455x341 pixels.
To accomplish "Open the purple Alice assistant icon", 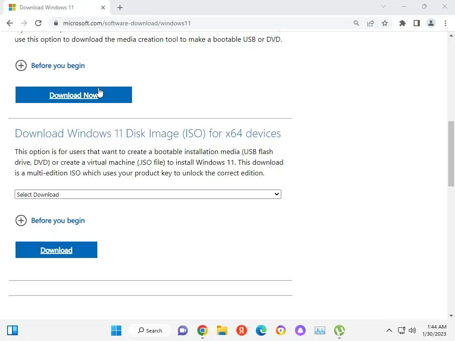I will click(300, 330).
